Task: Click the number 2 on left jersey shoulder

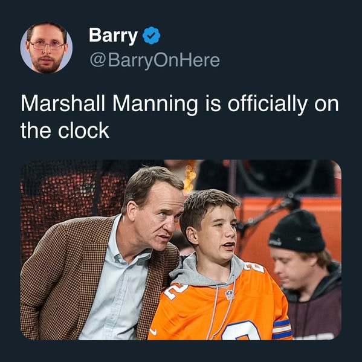Action: (x=176, y=291)
